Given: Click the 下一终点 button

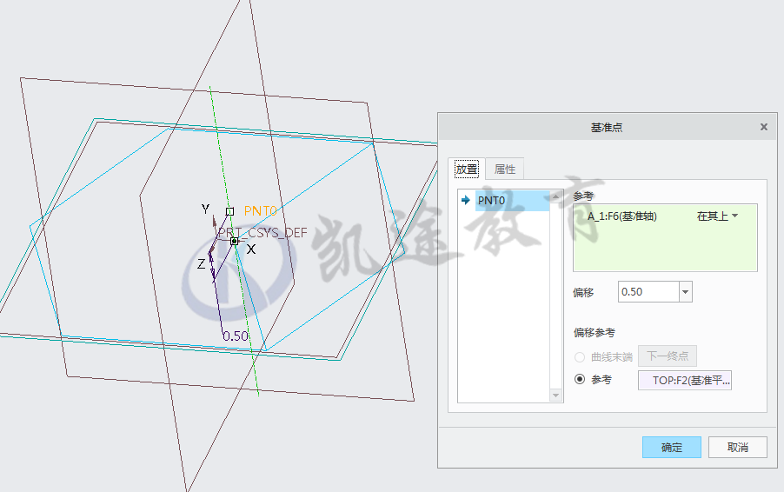Looking at the screenshot, I should click(x=667, y=356).
